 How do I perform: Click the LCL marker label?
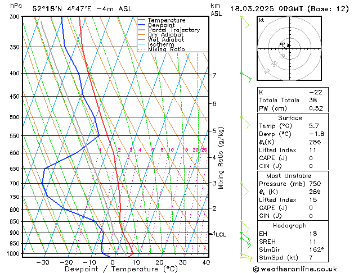tap(221, 234)
